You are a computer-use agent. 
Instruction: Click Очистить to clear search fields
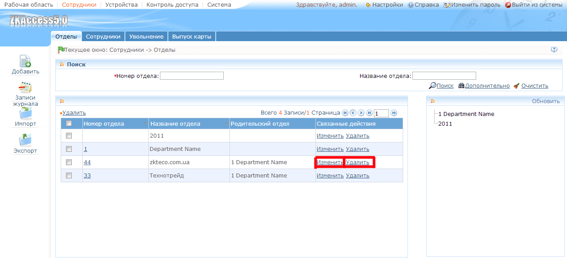coord(531,86)
